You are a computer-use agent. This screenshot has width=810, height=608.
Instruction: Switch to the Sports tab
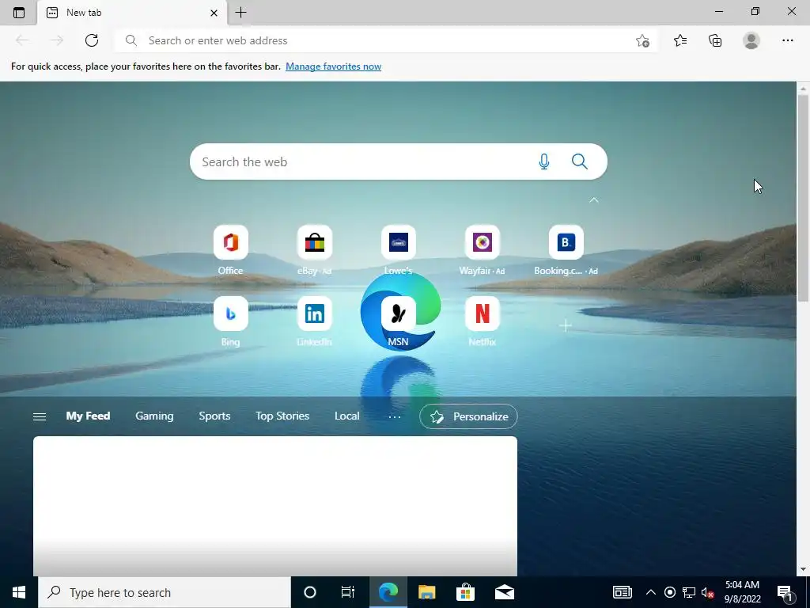click(x=214, y=416)
